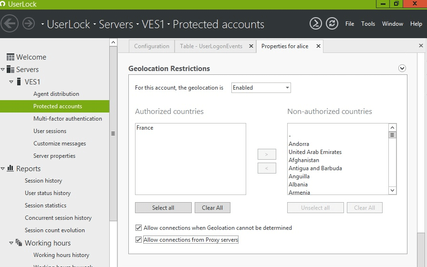427x267 pixels.
Task: Click the Working hours icon
Action: [x=19, y=242]
